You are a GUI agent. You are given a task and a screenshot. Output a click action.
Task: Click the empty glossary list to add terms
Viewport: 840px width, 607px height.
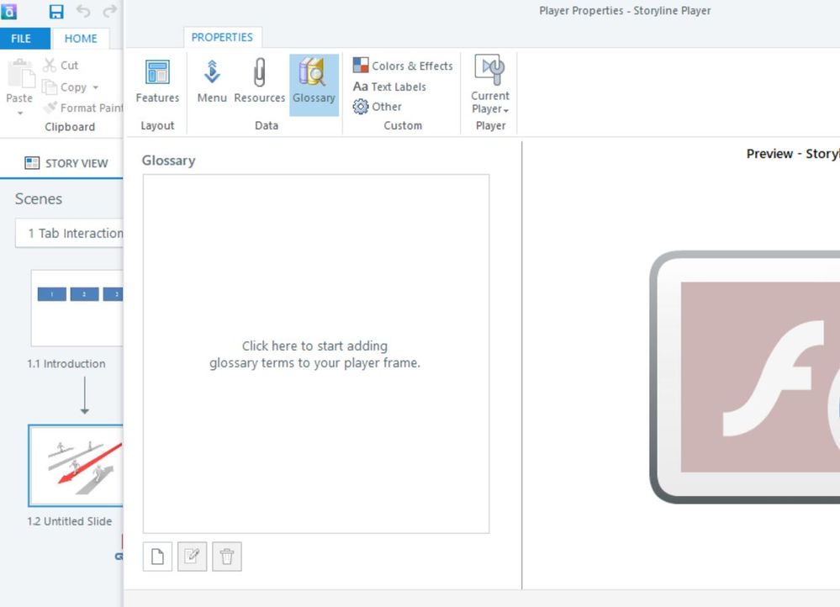click(x=316, y=354)
